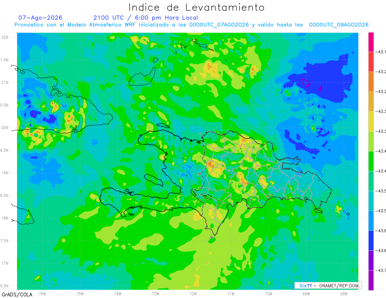Click the "17N" latitude label
Screen dimensions: 386x298
coord(5,263)
